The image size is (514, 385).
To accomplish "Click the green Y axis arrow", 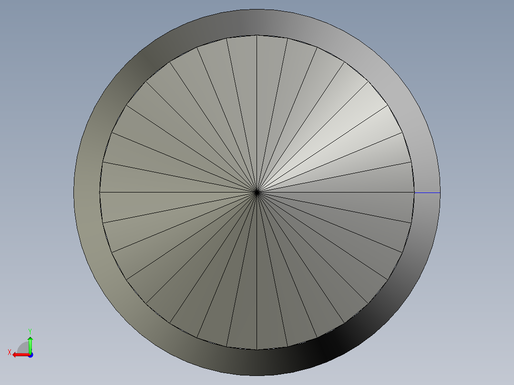I will click(30, 343).
